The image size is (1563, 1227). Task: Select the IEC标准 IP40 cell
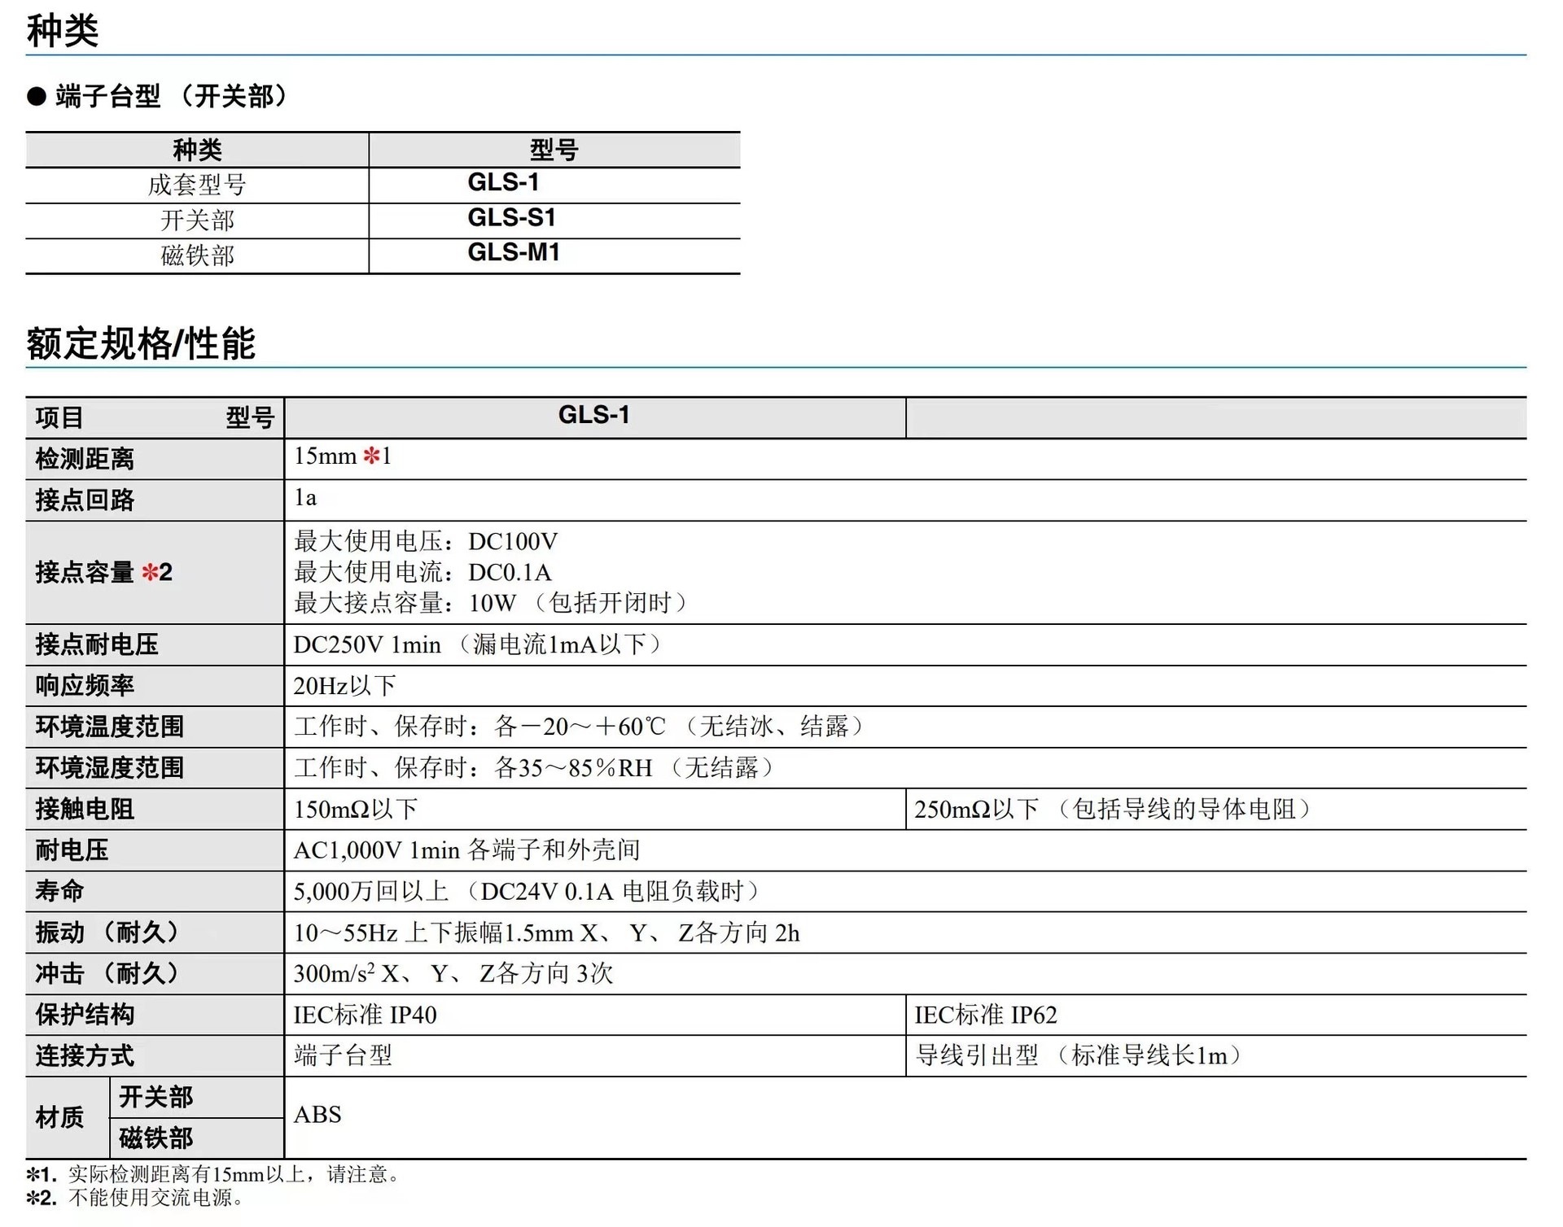tap(365, 1014)
